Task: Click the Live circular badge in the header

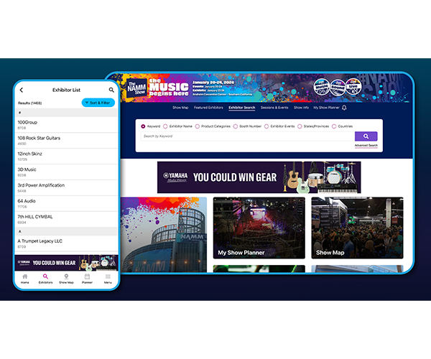Action: click(x=353, y=87)
